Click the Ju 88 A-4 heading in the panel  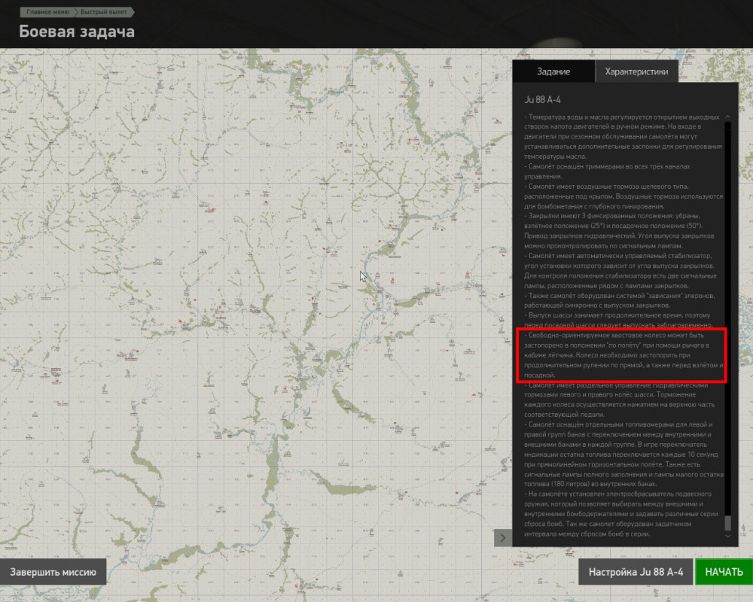pyautogui.click(x=542, y=100)
